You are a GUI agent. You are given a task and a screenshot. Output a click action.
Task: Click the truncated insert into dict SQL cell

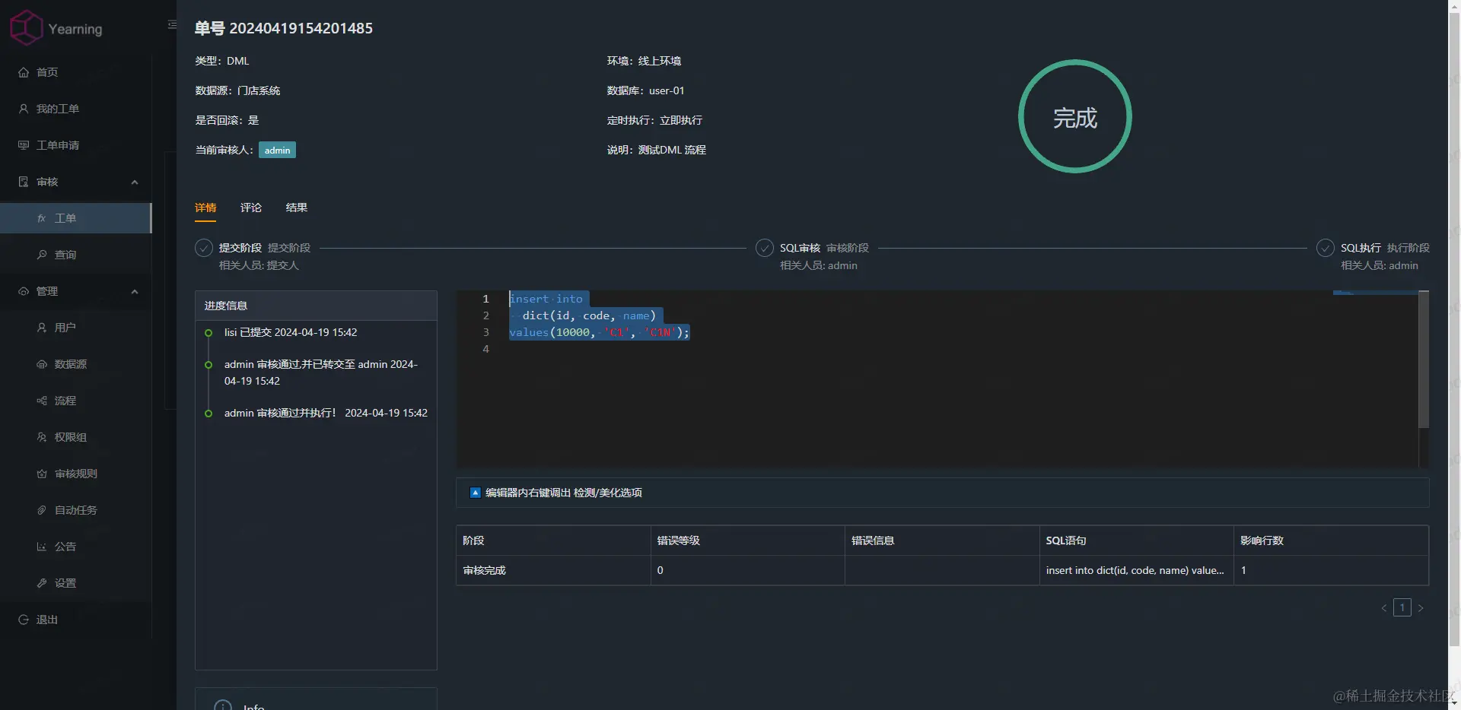coord(1137,570)
